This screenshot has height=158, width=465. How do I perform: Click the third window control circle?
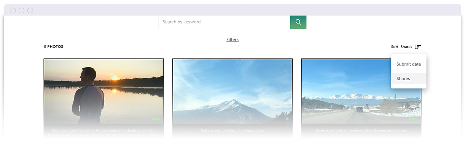30,10
